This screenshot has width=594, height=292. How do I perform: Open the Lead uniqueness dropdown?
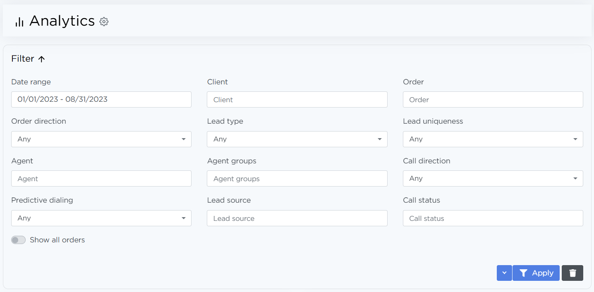493,139
